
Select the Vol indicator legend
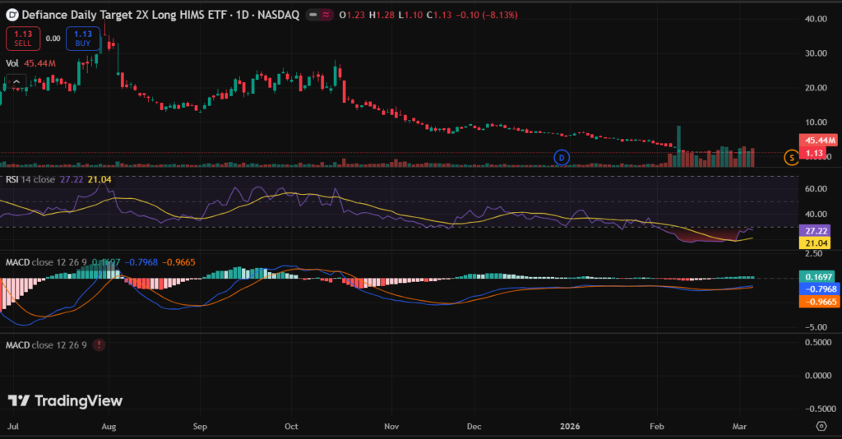(12, 62)
